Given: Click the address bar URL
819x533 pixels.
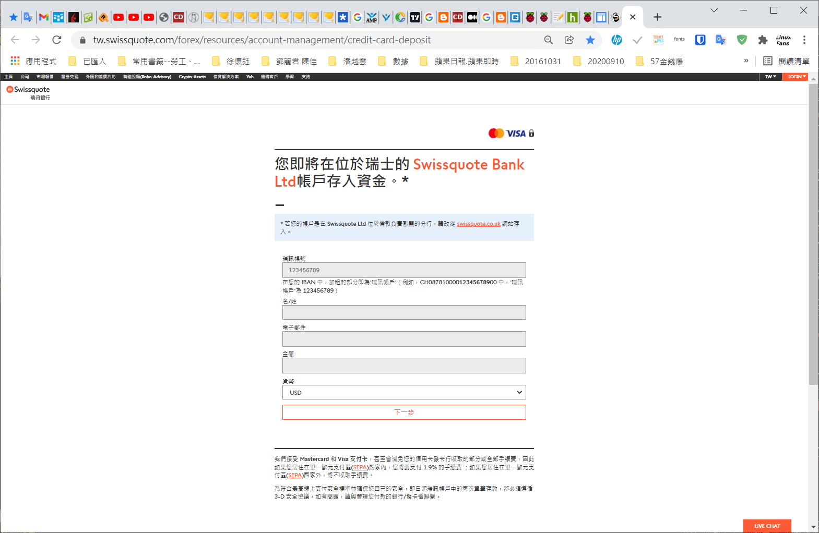Looking at the screenshot, I should pos(262,40).
